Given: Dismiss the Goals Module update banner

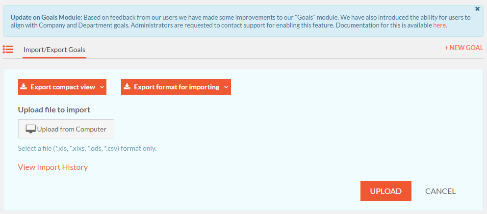Looking at the screenshot, I should [477, 9].
